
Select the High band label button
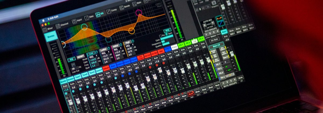pos(127,43)
